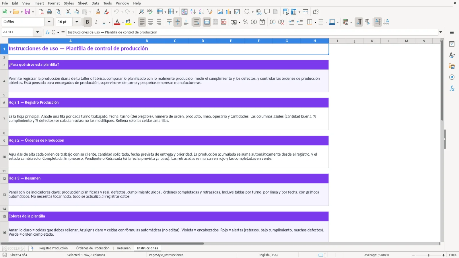
Task: Open the Tools menu
Action: pos(108,3)
